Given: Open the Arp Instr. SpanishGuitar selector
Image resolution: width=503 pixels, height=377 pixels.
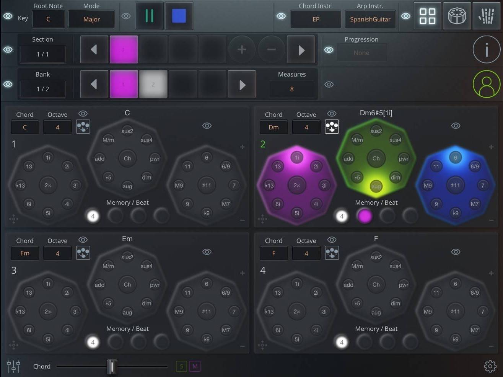Looking at the screenshot, I should [370, 19].
